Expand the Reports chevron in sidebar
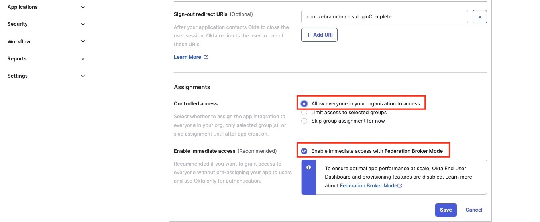 point(83,59)
